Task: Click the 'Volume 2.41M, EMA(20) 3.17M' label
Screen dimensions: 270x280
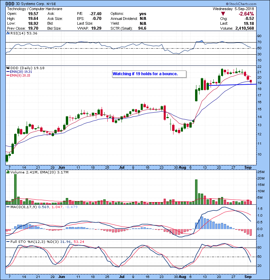Action: pos(39,172)
